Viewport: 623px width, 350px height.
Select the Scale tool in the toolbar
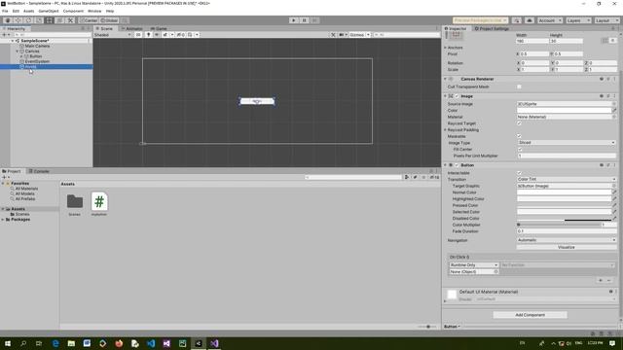click(x=39, y=20)
